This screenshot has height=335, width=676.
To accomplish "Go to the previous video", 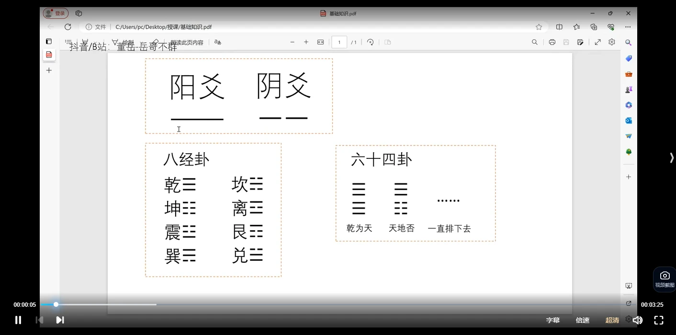I will pyautogui.click(x=40, y=320).
